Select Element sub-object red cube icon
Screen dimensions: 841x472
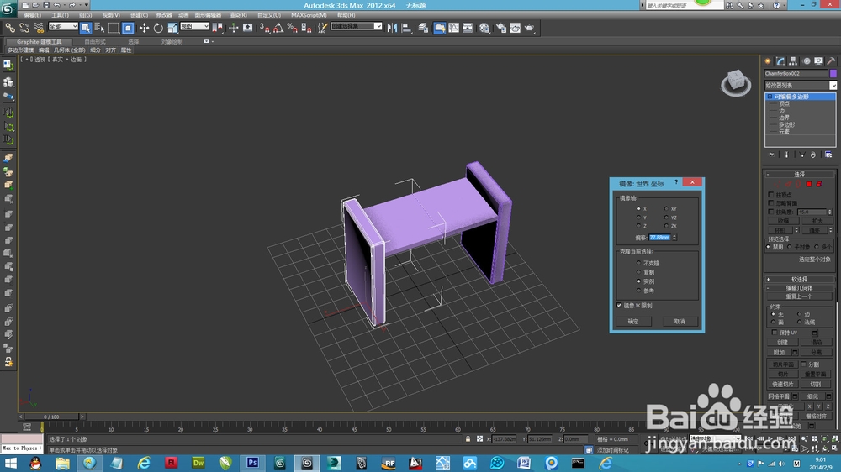coord(819,184)
